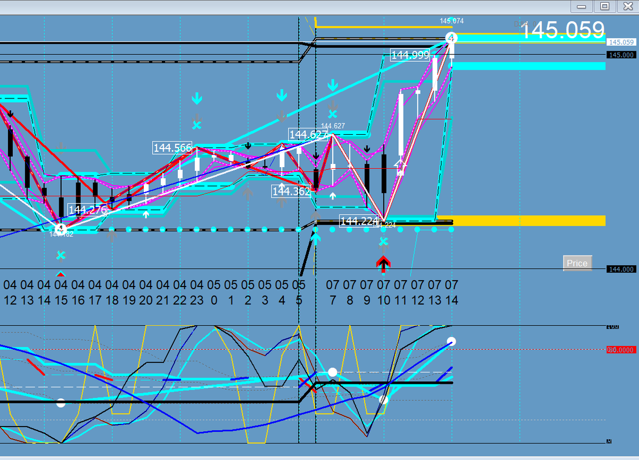
Task: Click the 07 12 time axis label
Action: (x=417, y=292)
